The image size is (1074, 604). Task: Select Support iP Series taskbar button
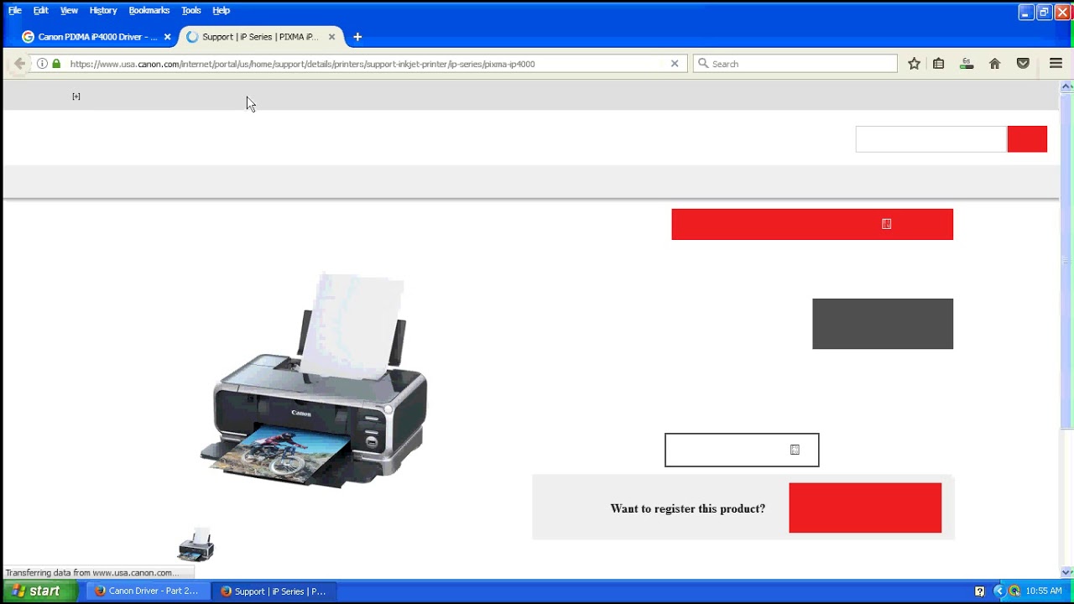(273, 591)
